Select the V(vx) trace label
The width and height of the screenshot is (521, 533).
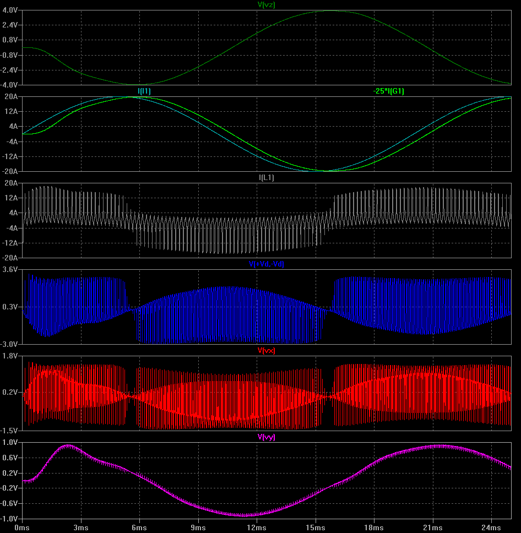pyautogui.click(x=266, y=350)
